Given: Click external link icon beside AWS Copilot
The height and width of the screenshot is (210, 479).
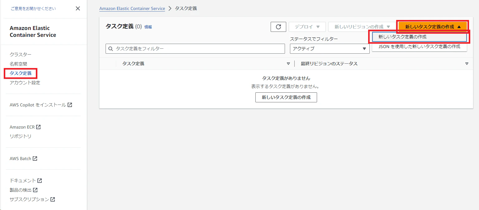Looking at the screenshot, I should coord(70,105).
